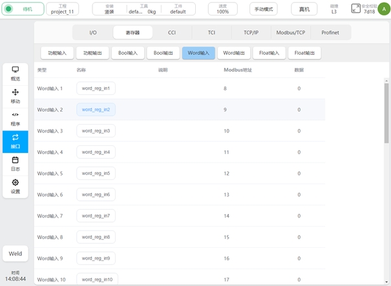Click the safety checksum icon at top right
The width and height of the screenshot is (391, 286).
tap(356, 8)
